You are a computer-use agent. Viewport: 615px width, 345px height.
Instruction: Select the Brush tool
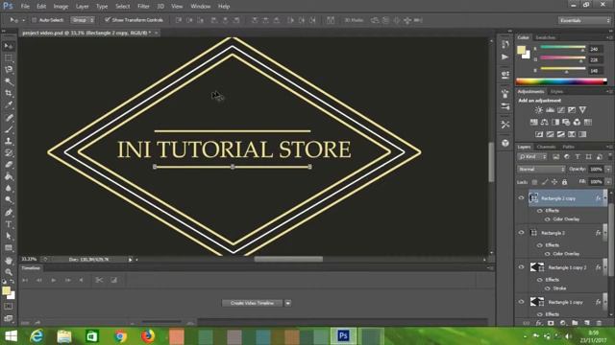pyautogui.click(x=9, y=129)
